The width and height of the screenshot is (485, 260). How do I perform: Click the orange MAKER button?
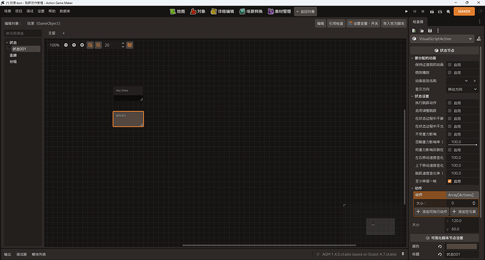464,11
